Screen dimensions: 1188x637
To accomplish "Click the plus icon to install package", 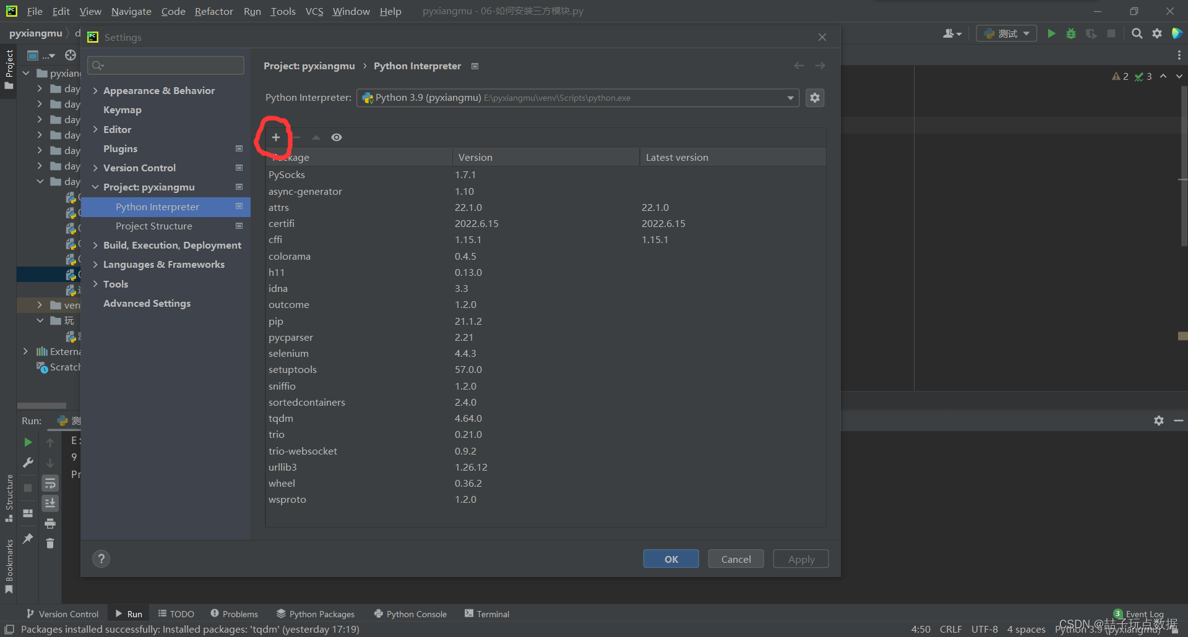I will [276, 137].
